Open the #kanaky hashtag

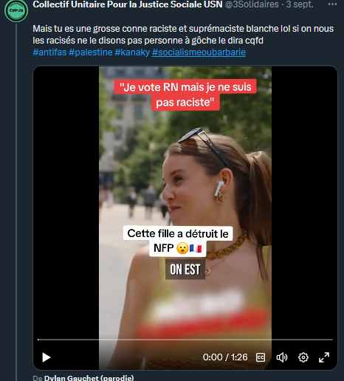pos(132,52)
